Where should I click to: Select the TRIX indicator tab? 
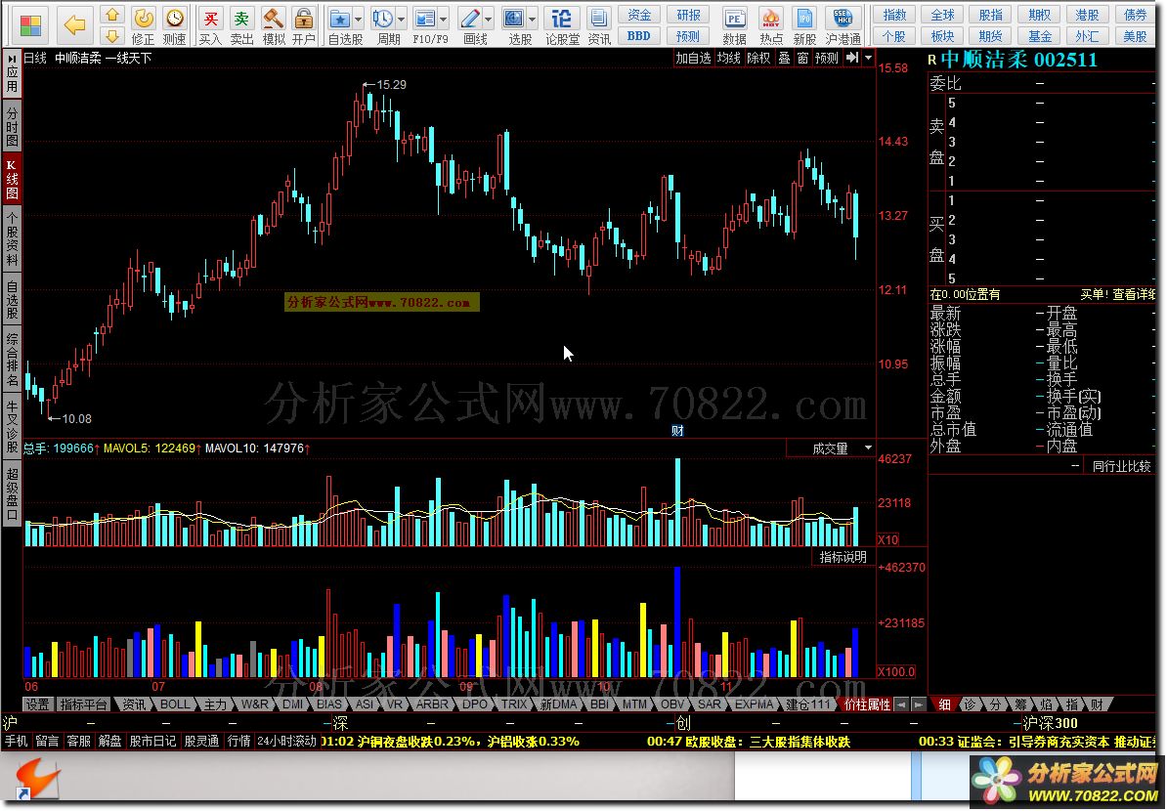[x=513, y=704]
